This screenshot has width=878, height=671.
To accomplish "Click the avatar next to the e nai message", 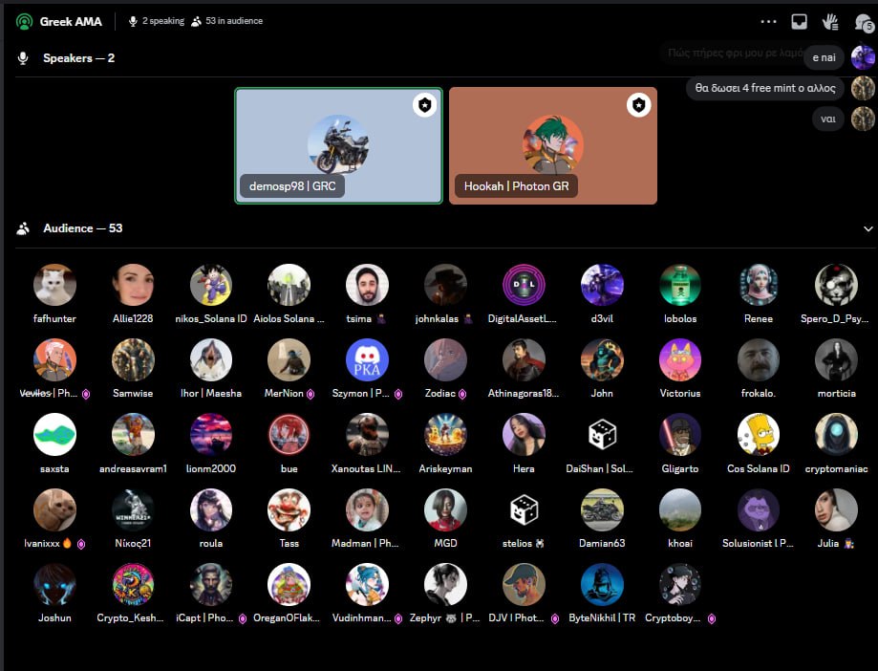I will [x=864, y=57].
